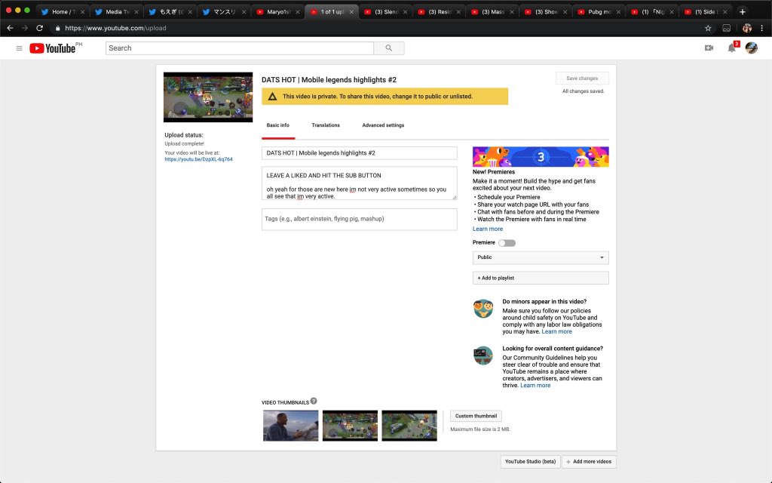Viewport: 772px width, 483px height.
Task: Click the 'All changes saved.' text
Action: coord(583,91)
